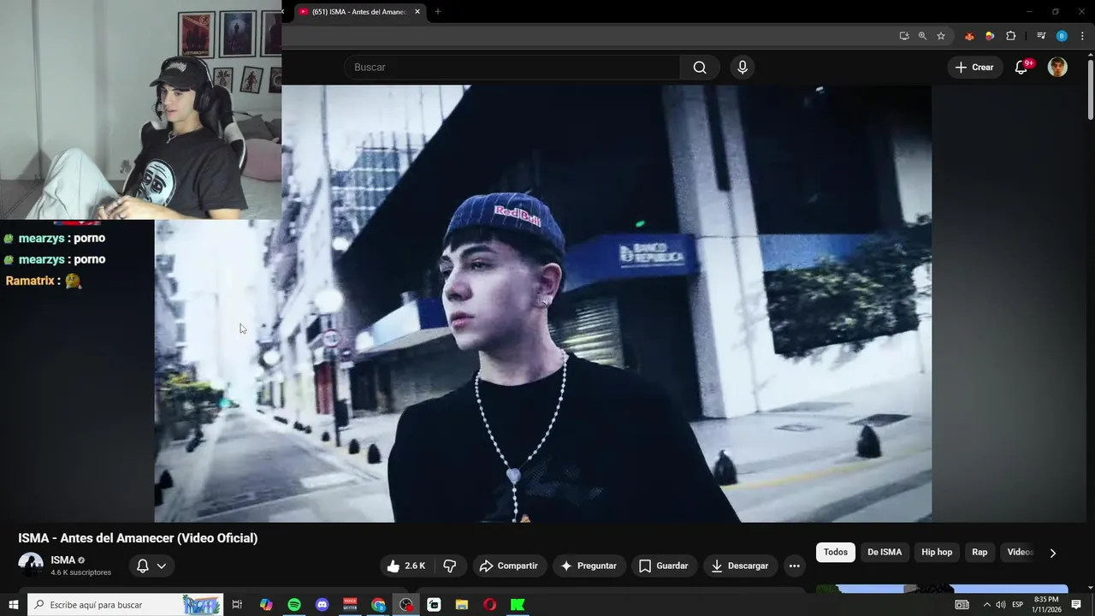This screenshot has width=1095, height=616.
Task: Open the colorful balloons extension icon
Action: (990, 36)
